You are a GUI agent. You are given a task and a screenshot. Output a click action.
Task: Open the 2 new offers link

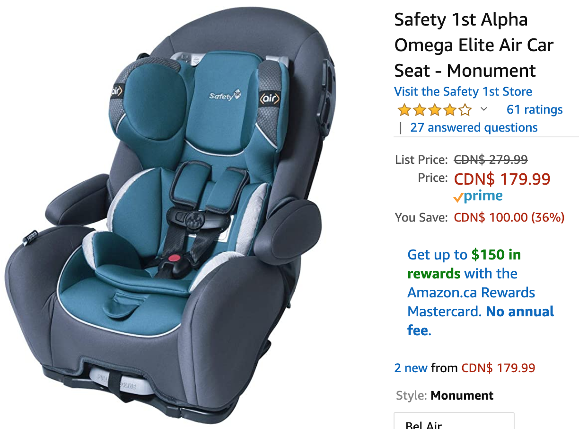click(x=411, y=368)
